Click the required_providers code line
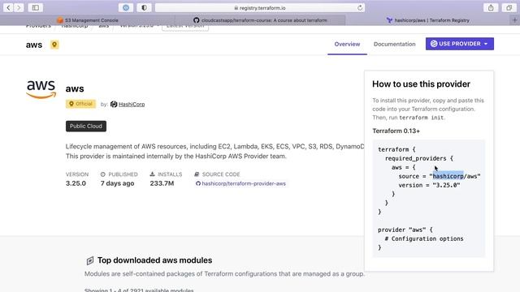 point(419,158)
